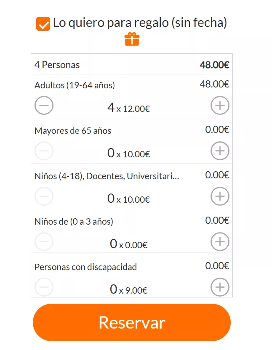Click the Adultos (19-64 años) label

click(75, 85)
